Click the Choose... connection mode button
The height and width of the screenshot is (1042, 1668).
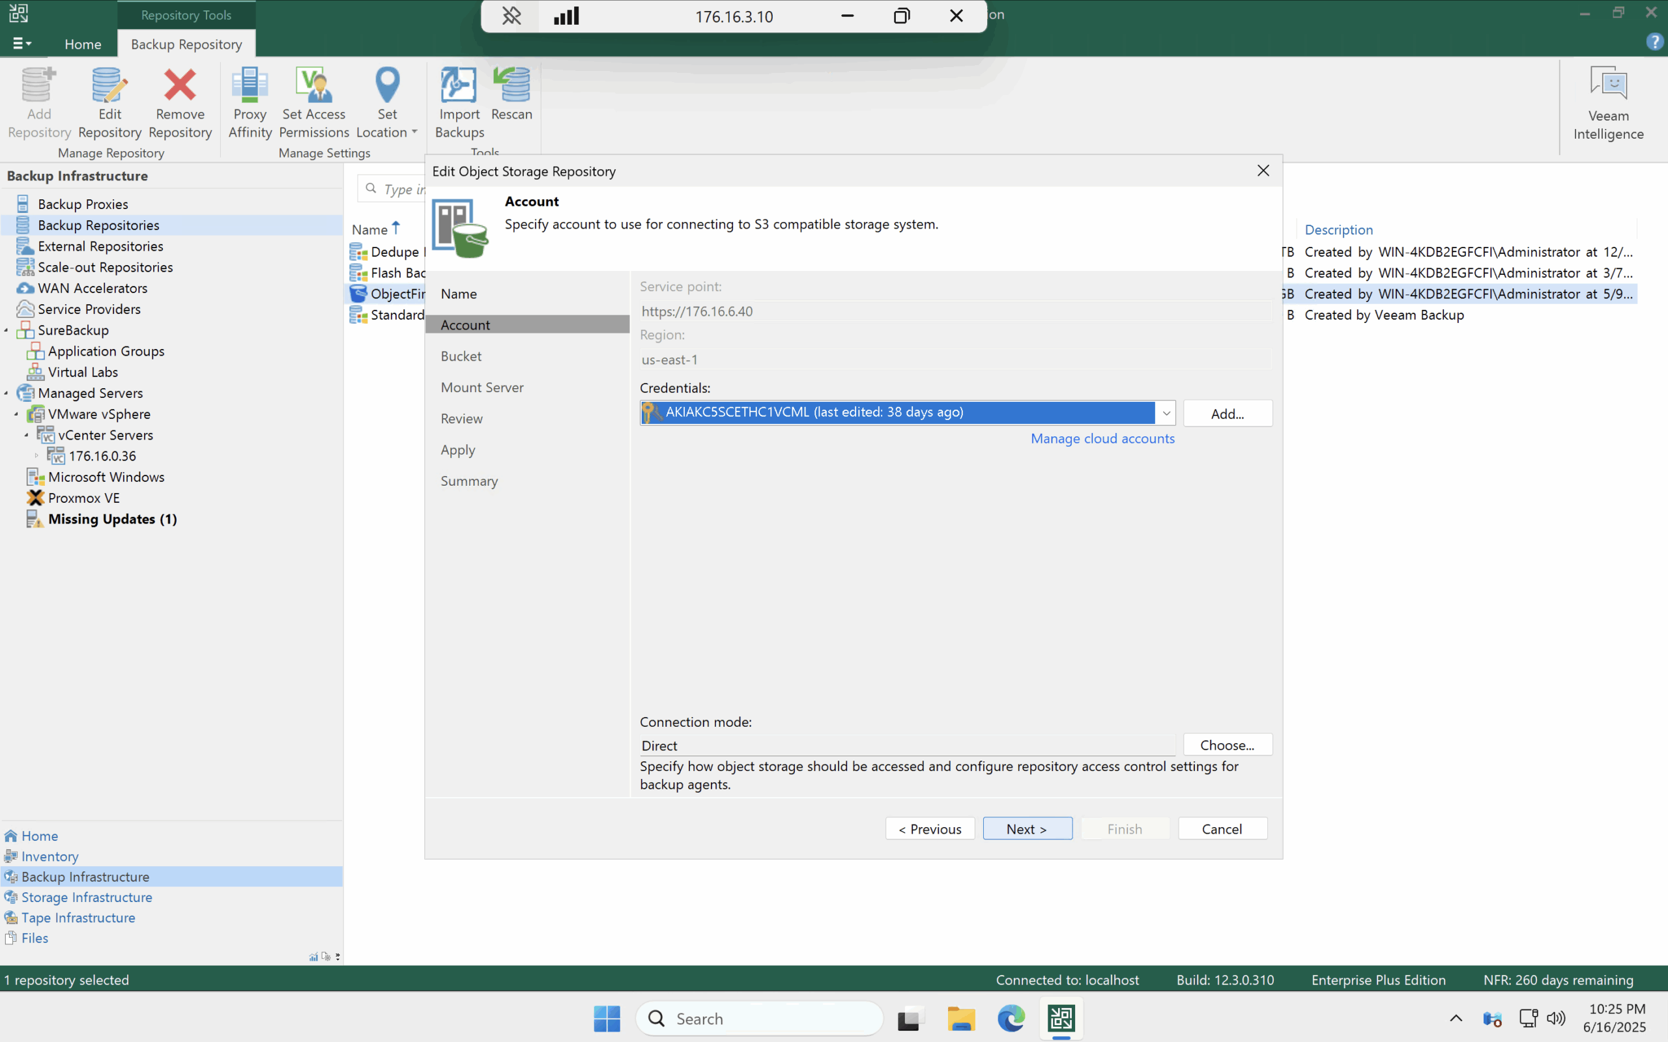pyautogui.click(x=1227, y=745)
